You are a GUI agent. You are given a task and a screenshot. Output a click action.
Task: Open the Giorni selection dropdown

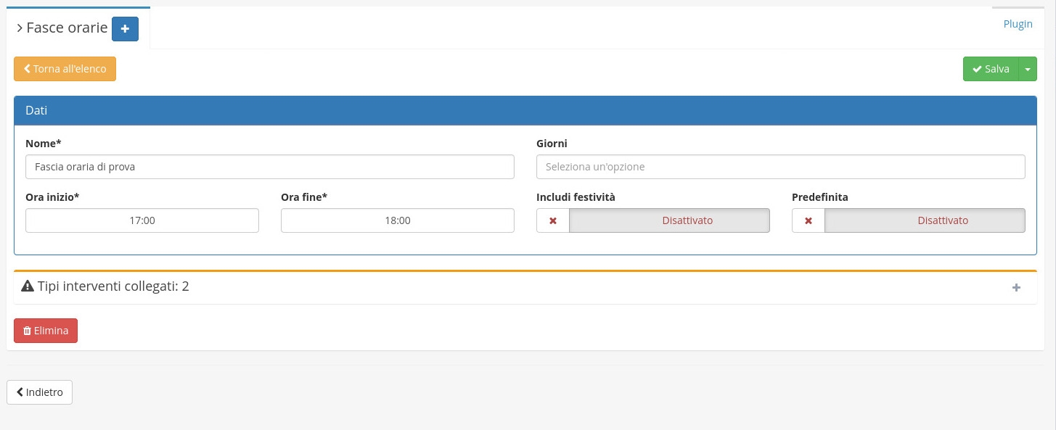pos(780,167)
